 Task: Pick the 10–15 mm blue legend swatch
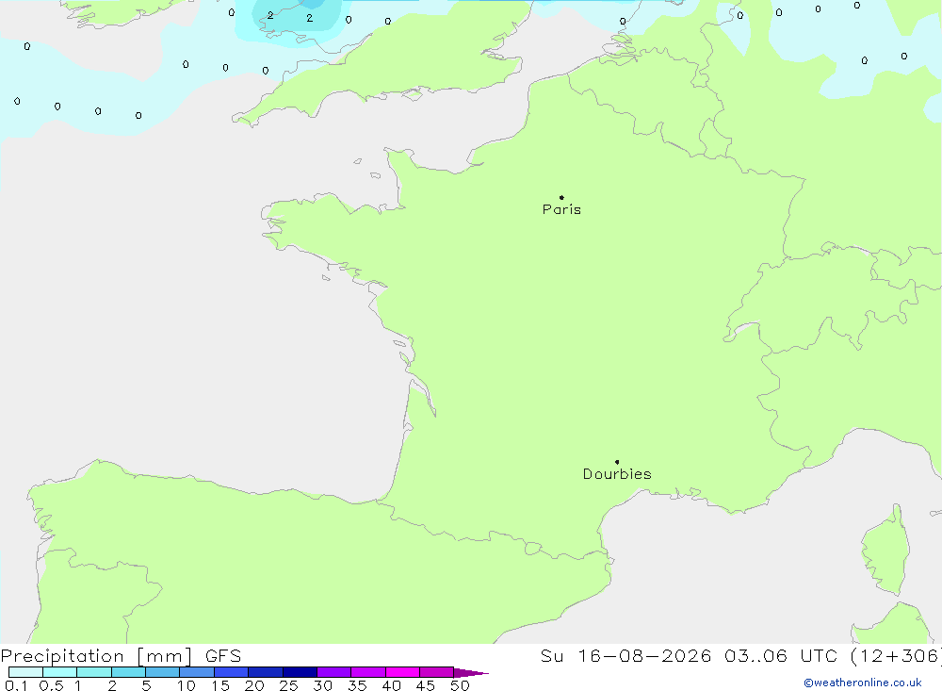point(197,672)
